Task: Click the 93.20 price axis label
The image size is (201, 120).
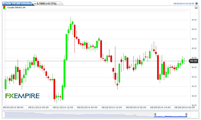Action: pyautogui.click(x=194, y=77)
